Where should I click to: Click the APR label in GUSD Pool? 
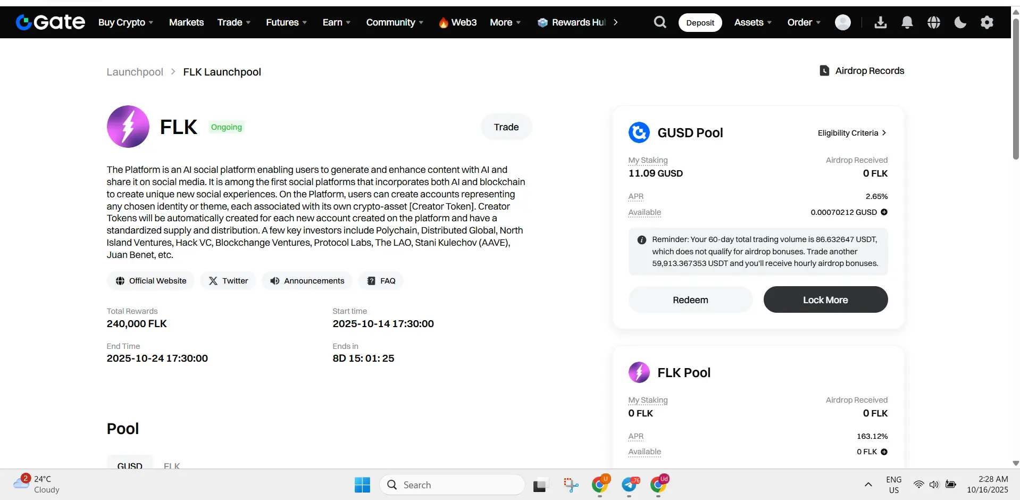636,196
